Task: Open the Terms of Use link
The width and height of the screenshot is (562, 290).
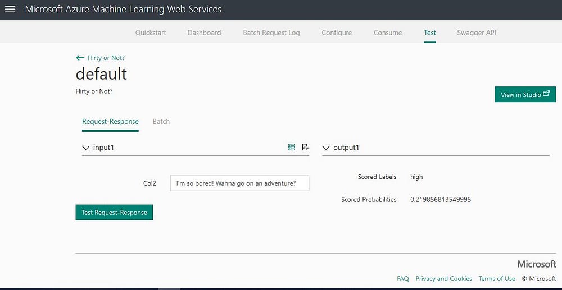Action: tap(497, 279)
